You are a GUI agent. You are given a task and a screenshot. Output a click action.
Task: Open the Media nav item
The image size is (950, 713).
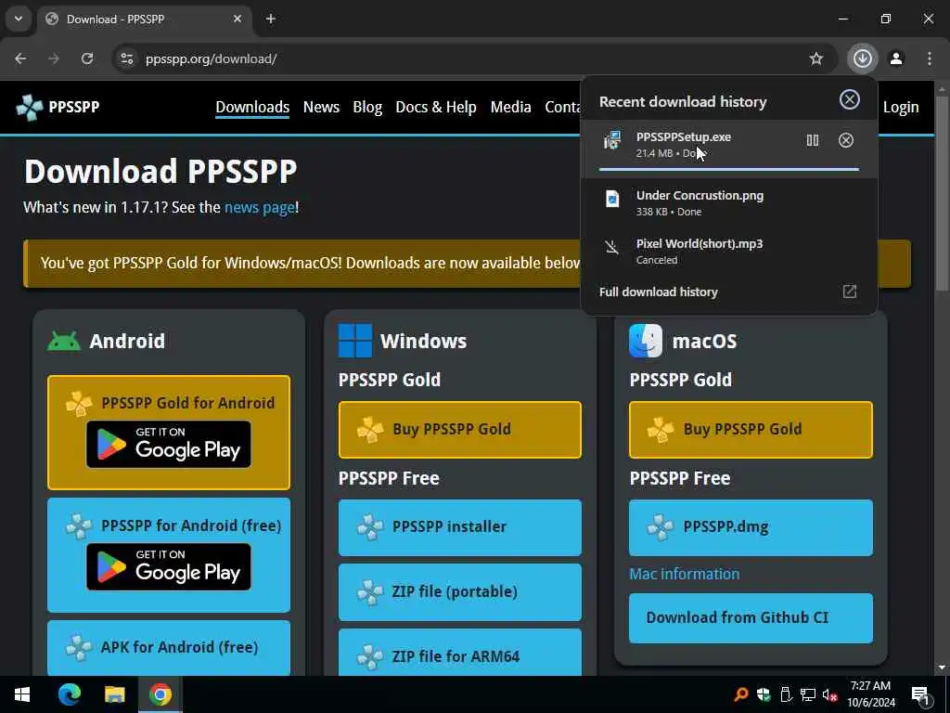(511, 108)
